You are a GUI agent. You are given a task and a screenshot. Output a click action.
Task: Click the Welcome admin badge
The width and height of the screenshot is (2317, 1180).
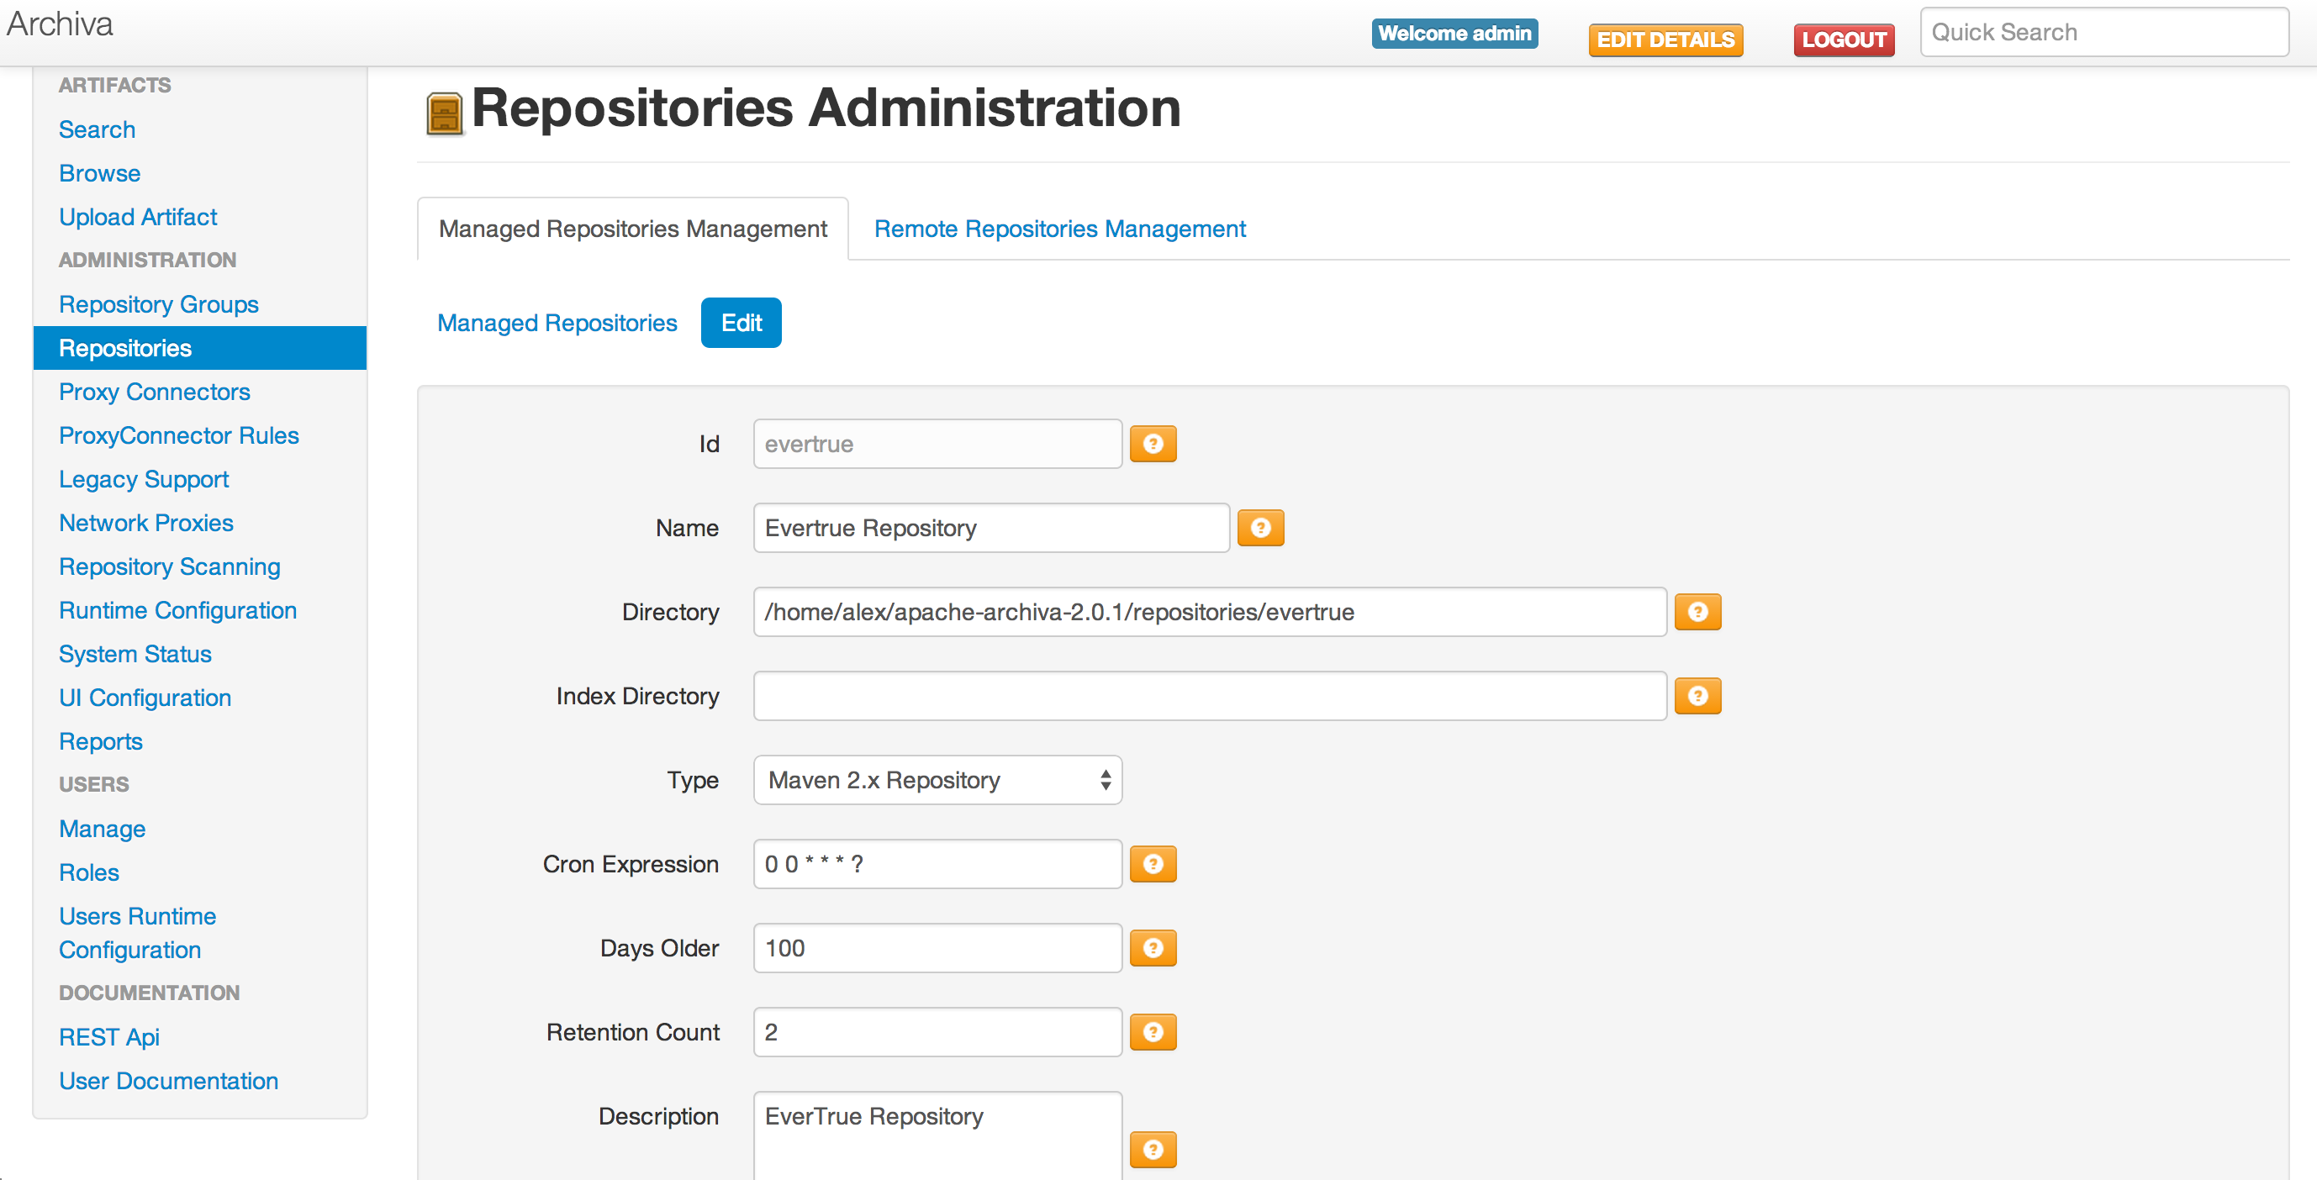pyautogui.click(x=1454, y=34)
